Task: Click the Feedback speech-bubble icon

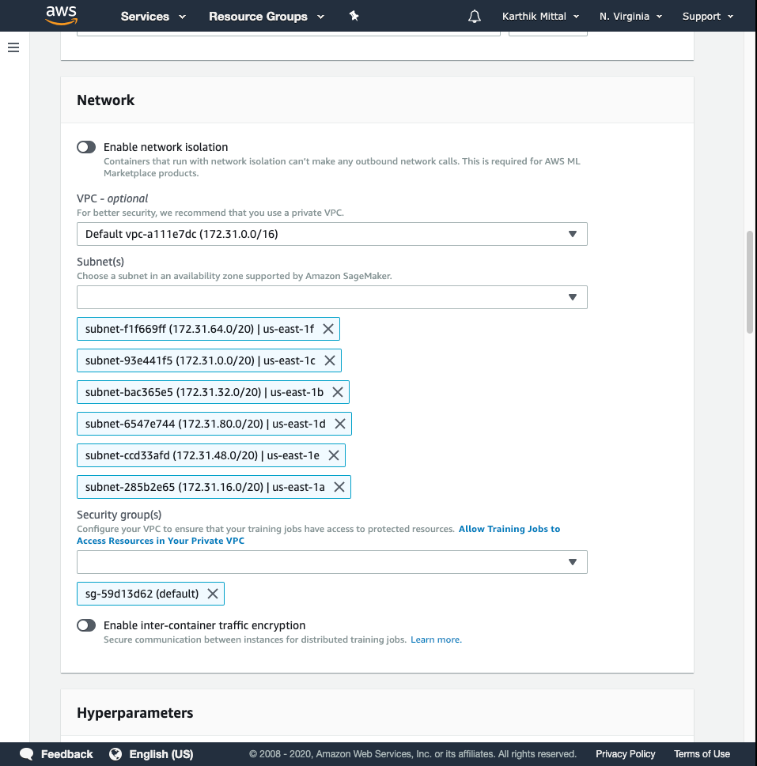Action: click(26, 754)
